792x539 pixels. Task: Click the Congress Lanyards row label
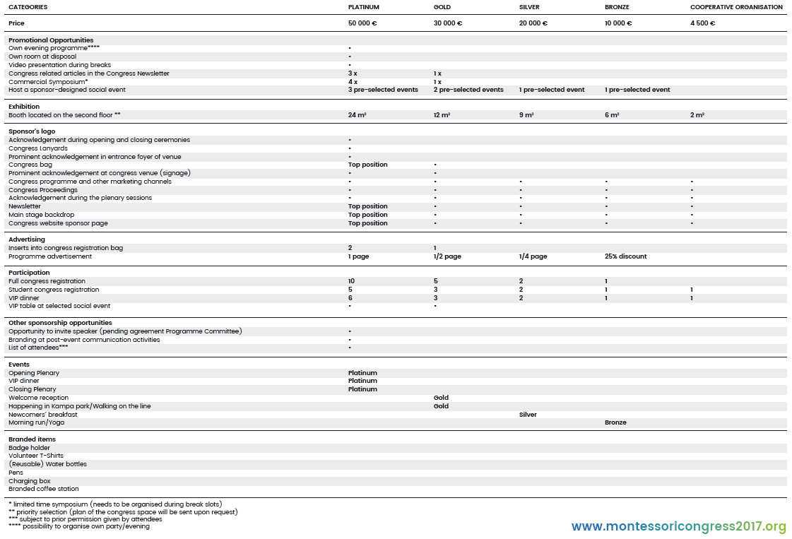coord(38,148)
